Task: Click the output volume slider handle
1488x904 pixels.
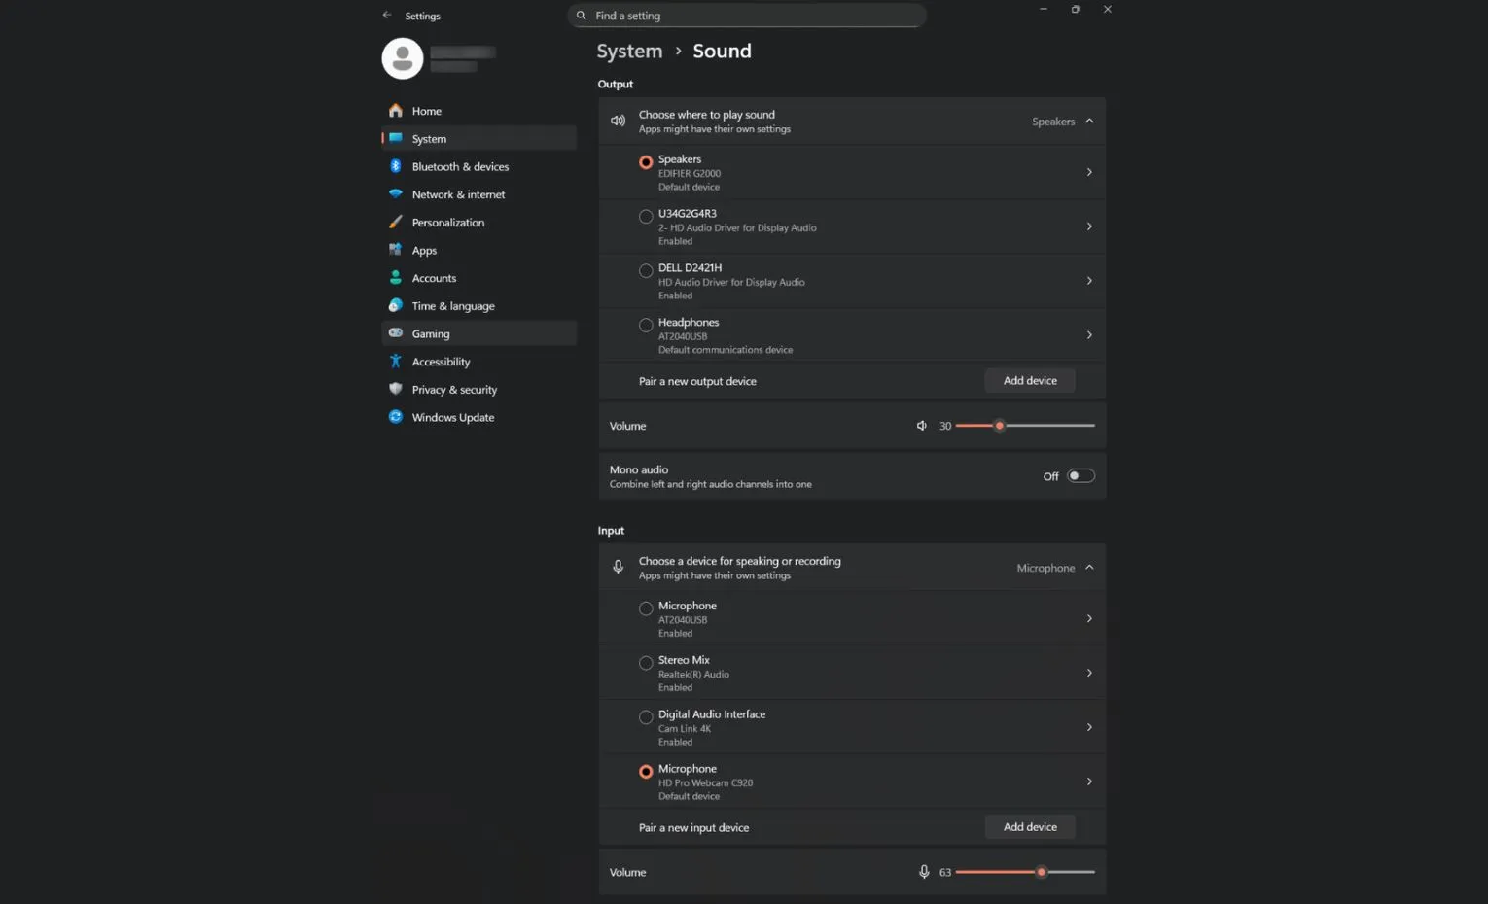Action: [999, 426]
